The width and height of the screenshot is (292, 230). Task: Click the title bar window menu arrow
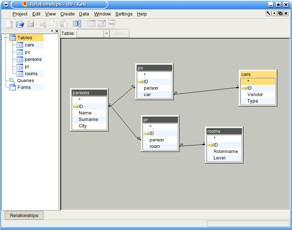[5, 4]
